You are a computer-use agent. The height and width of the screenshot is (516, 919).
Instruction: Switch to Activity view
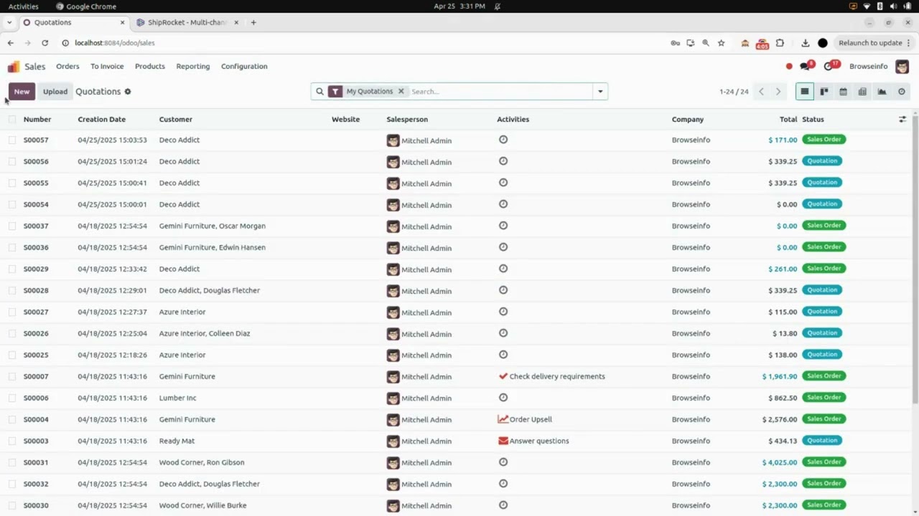pyautogui.click(x=902, y=92)
